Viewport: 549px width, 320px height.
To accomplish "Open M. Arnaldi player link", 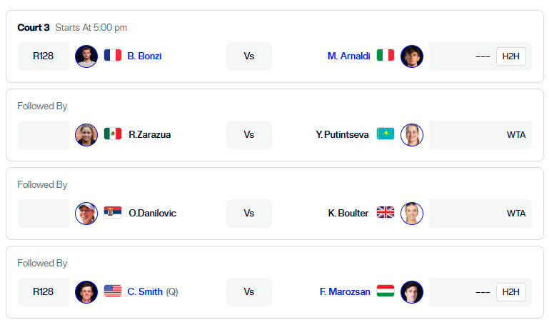I will (348, 56).
